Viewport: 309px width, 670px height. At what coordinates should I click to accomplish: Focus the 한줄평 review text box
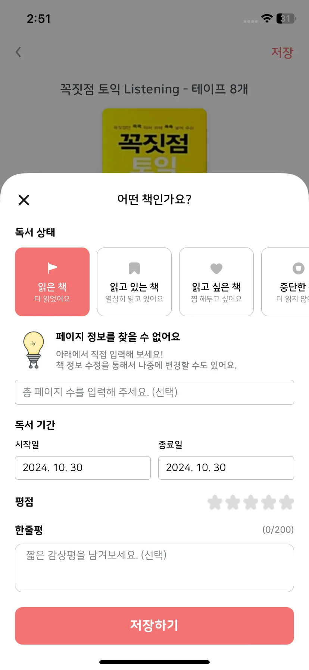click(x=154, y=568)
